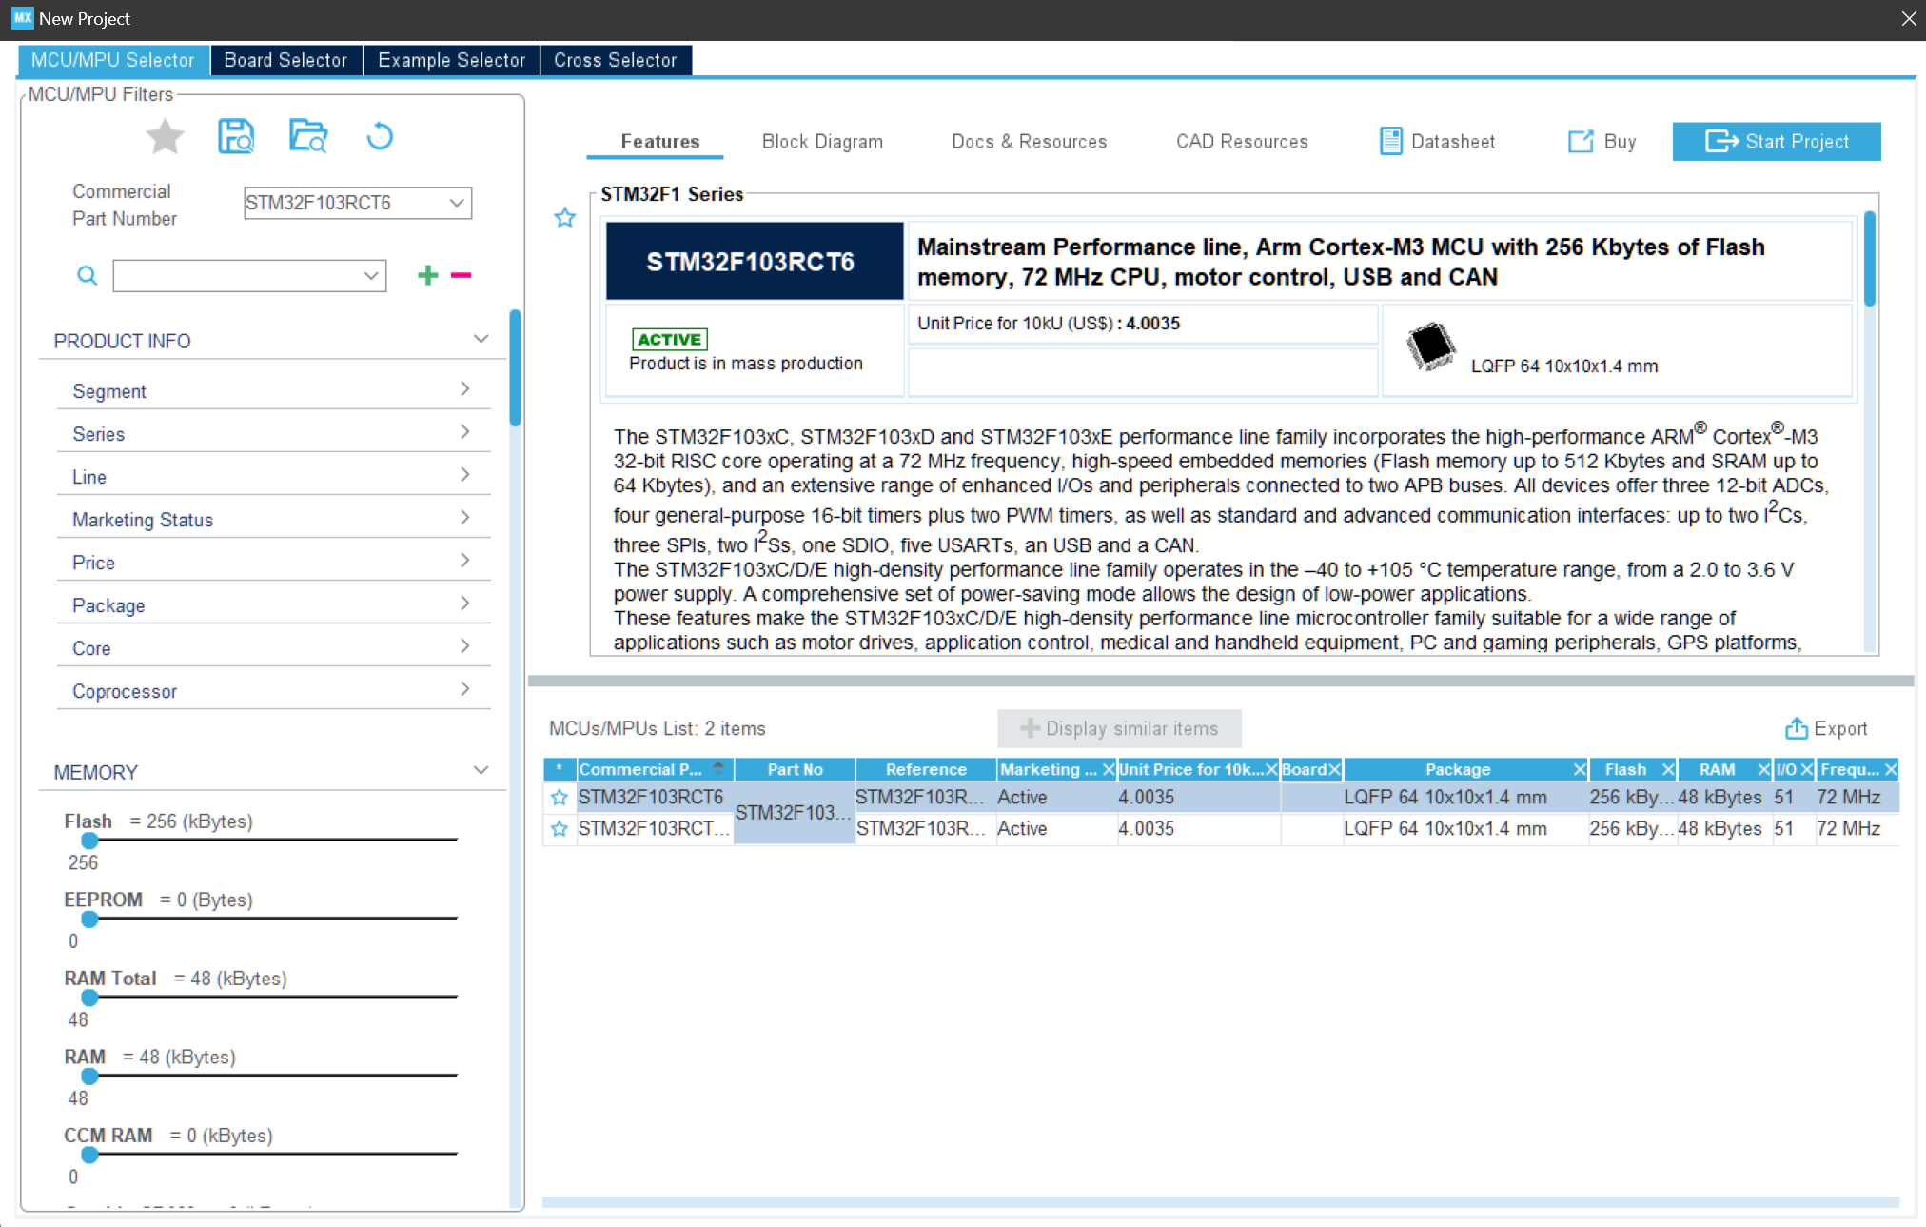
Task: Switch to Board Selector tab
Action: point(285,60)
